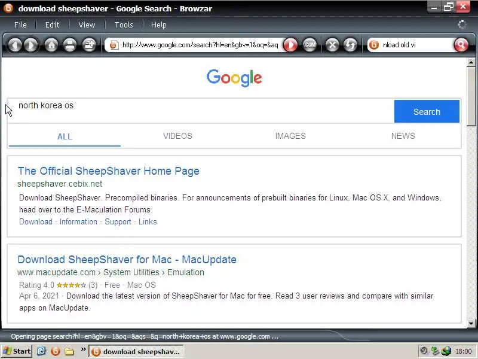Switch to the ALL results tab

pyautogui.click(x=65, y=136)
